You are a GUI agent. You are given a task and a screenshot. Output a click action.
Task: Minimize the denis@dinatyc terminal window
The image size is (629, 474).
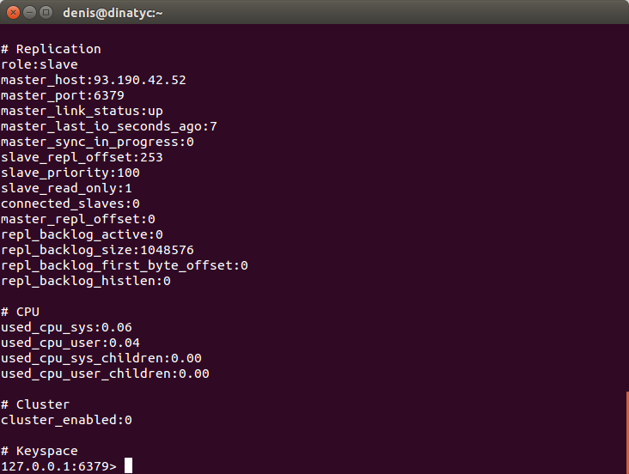click(30, 13)
